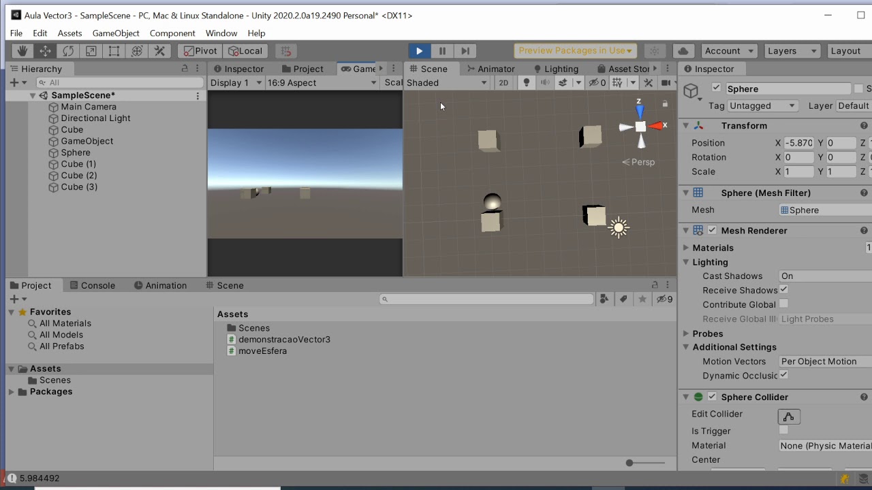Screen dimensions: 872x490
Task: Switch to the Console tab
Action: coord(93,286)
